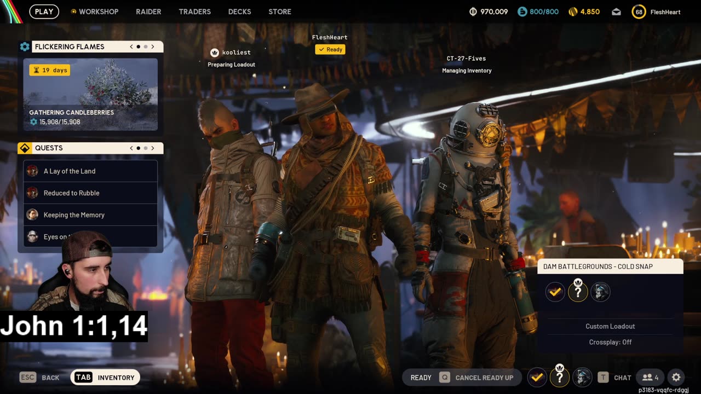Click the ESC Back button
This screenshot has width=701, height=394.
coord(39,377)
